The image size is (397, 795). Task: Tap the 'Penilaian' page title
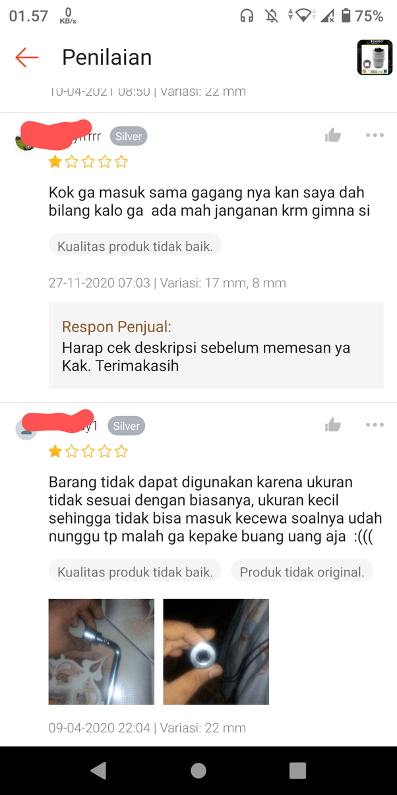coord(107,57)
